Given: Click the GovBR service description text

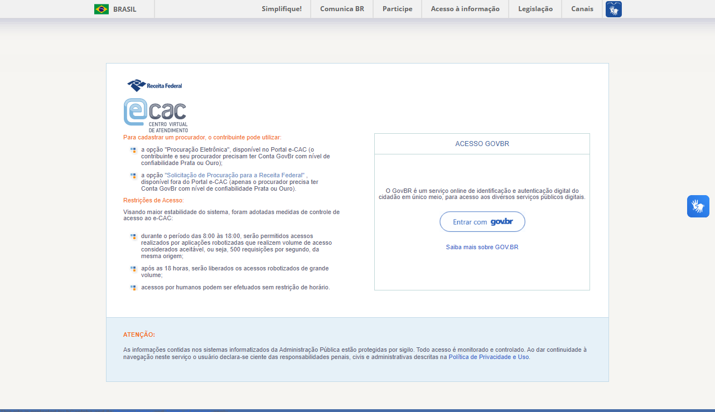Looking at the screenshot, I should pos(482,194).
